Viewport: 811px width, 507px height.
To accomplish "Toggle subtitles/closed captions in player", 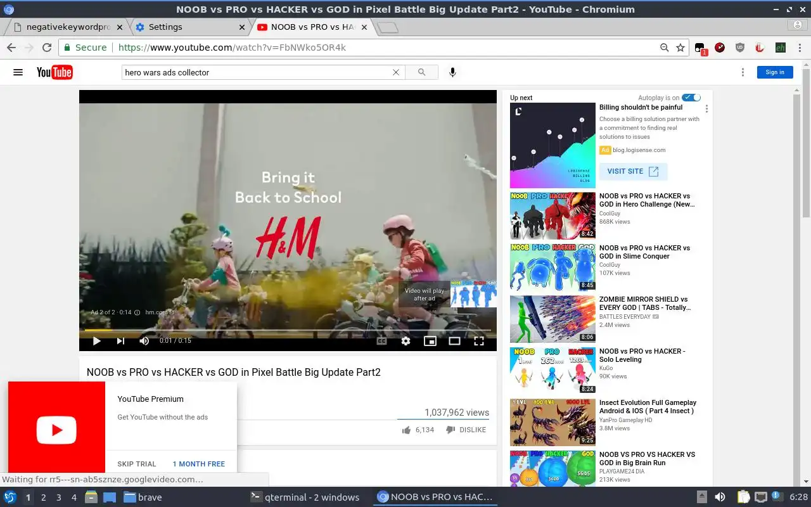I will tap(381, 341).
